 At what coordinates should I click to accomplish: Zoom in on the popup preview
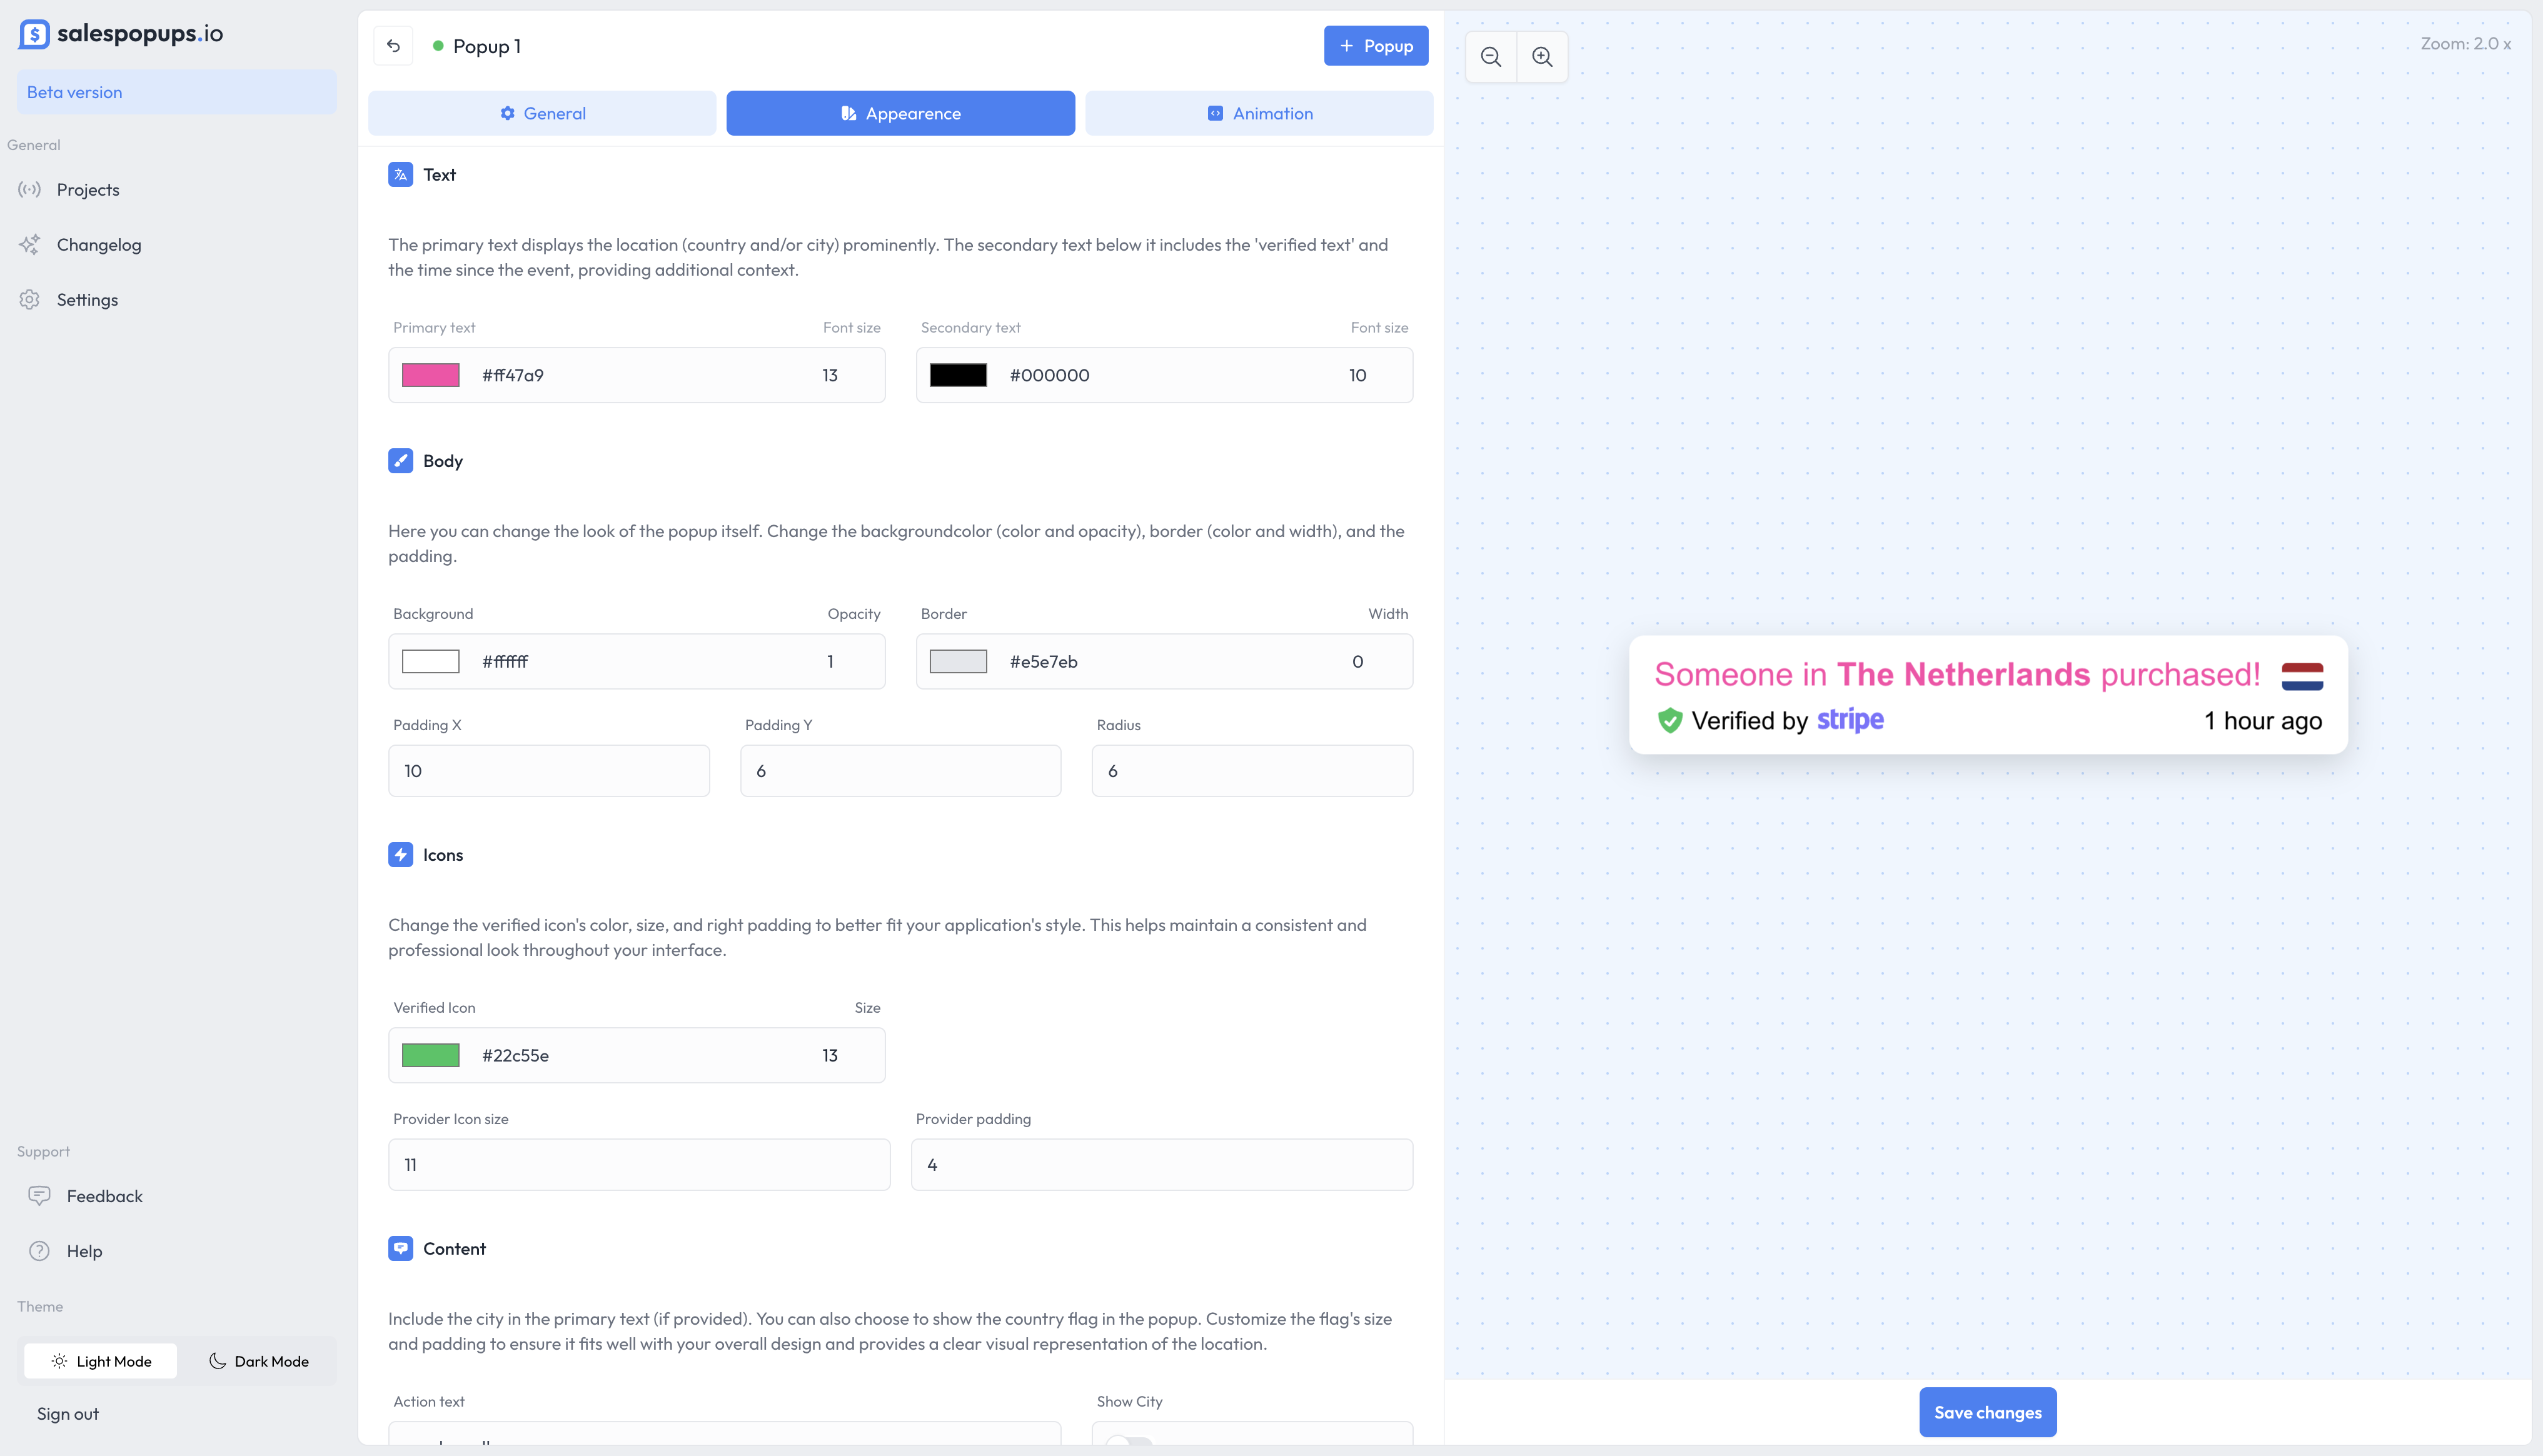coord(1542,57)
